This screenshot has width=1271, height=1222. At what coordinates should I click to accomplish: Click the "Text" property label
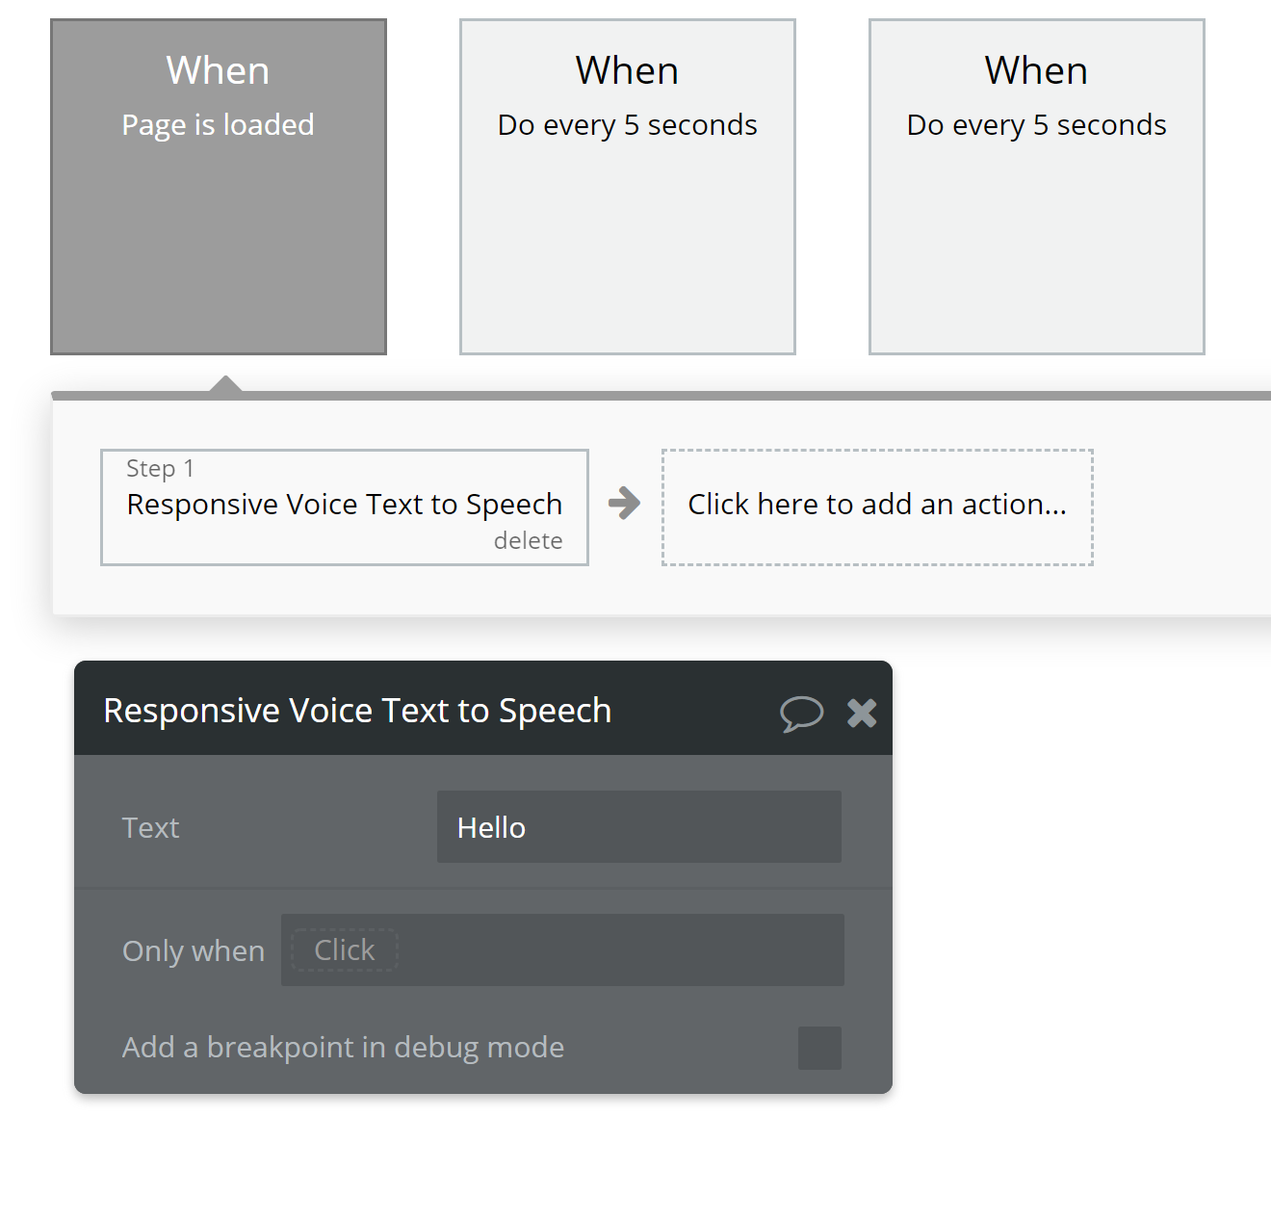pos(151,828)
